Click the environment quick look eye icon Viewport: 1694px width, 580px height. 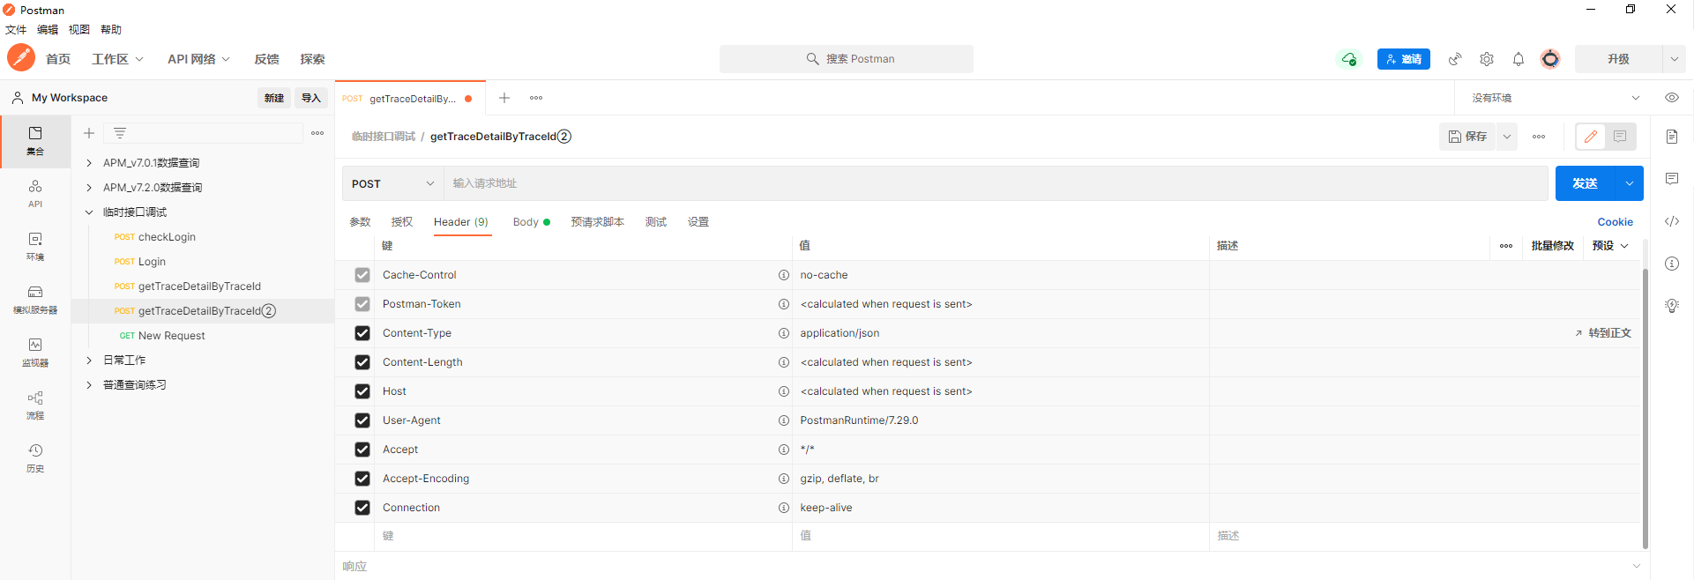point(1672,98)
